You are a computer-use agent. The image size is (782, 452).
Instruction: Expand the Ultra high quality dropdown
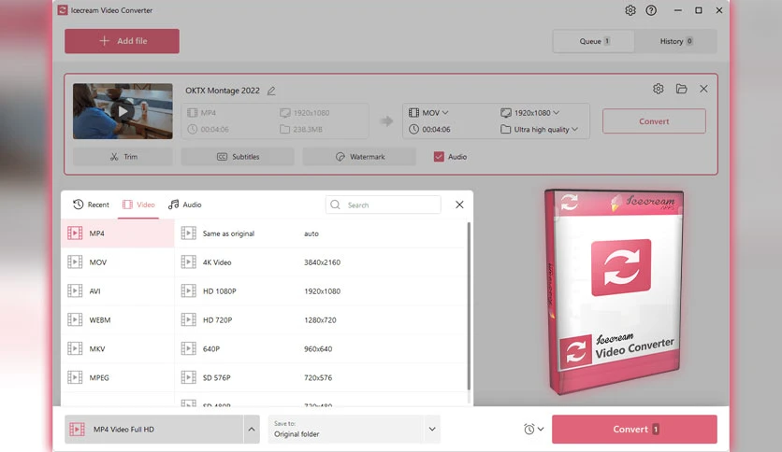[540, 130]
